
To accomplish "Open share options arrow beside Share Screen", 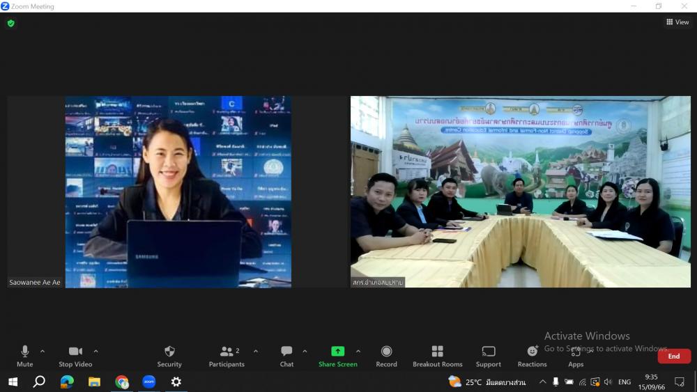I will click(x=358, y=351).
